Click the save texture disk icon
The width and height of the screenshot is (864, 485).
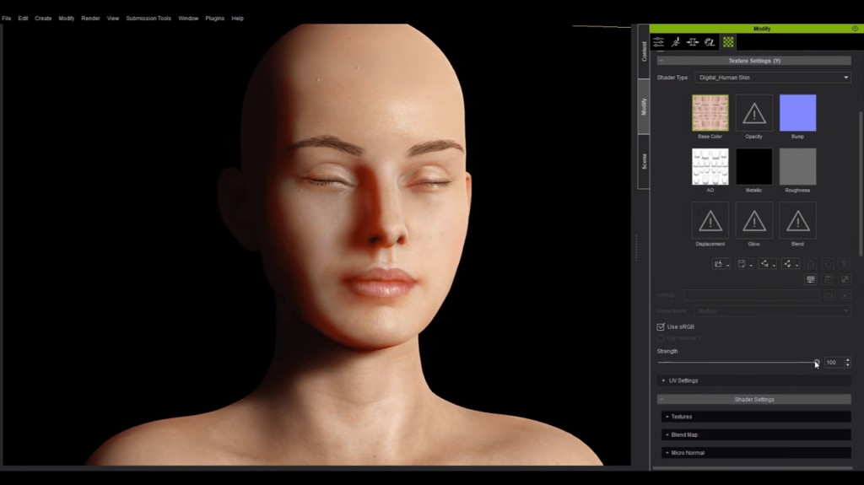742,264
